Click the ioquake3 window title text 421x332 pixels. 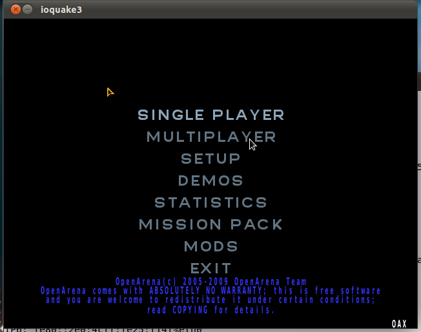[61, 10]
